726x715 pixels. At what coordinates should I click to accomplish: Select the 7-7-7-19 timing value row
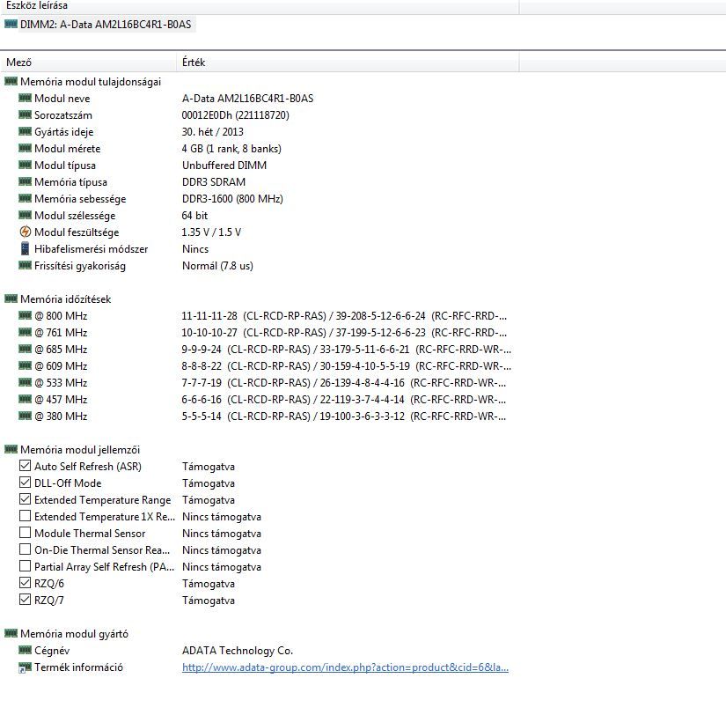click(343, 382)
